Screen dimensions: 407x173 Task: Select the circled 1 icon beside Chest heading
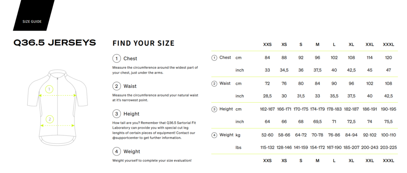(x=116, y=59)
